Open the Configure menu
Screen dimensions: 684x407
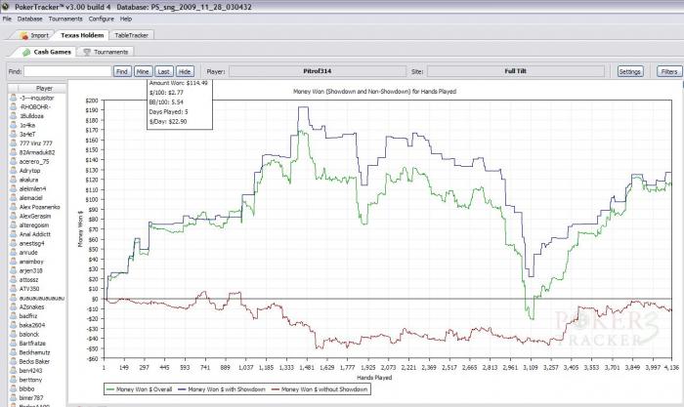(x=102, y=20)
